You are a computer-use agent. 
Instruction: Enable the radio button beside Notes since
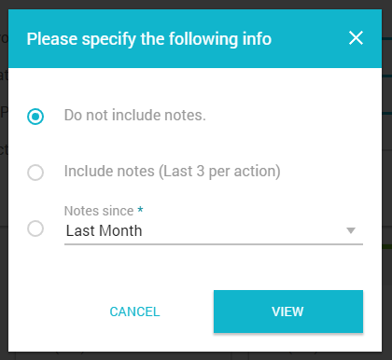coord(35,228)
